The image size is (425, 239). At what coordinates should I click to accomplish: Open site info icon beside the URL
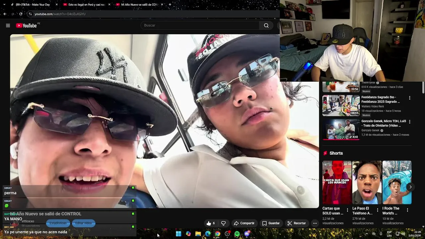30,14
